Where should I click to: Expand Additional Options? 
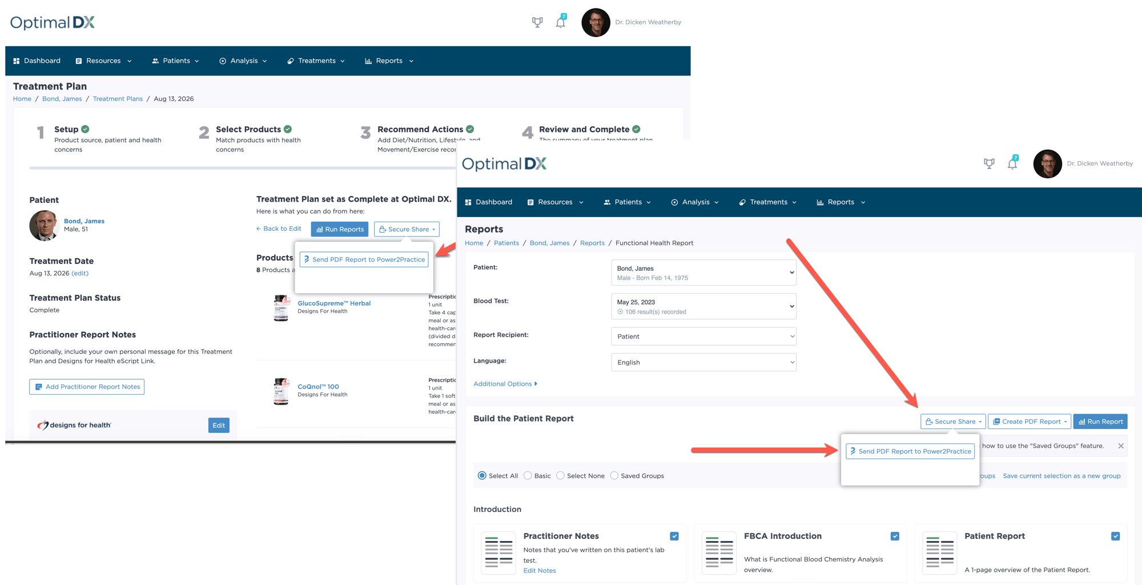coord(505,384)
